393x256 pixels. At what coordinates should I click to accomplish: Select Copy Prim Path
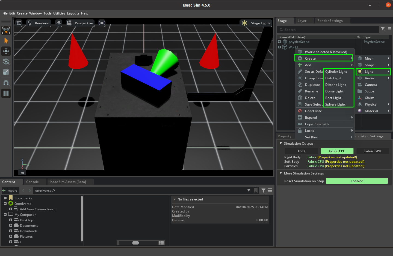click(x=325, y=124)
